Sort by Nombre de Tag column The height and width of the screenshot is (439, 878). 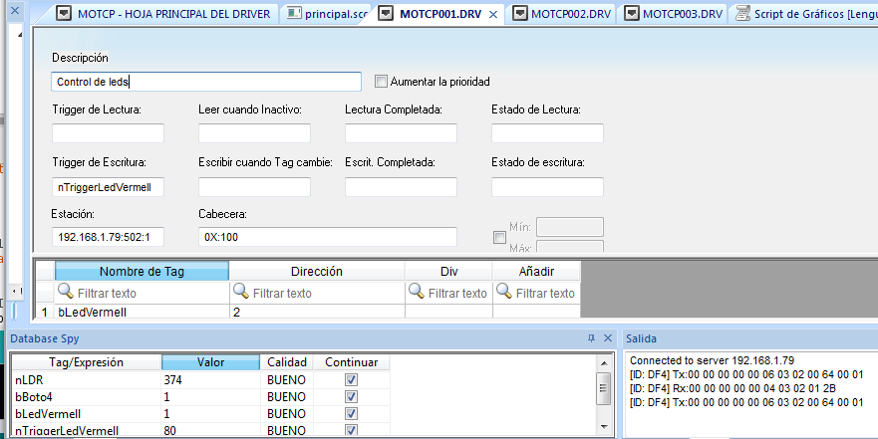coord(142,271)
